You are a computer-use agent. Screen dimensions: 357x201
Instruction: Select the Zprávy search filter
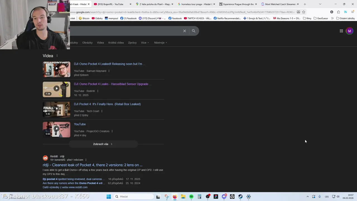tap(132, 43)
